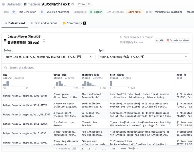Click the search magnifier icon
The image size is (194, 152).
[6, 68]
